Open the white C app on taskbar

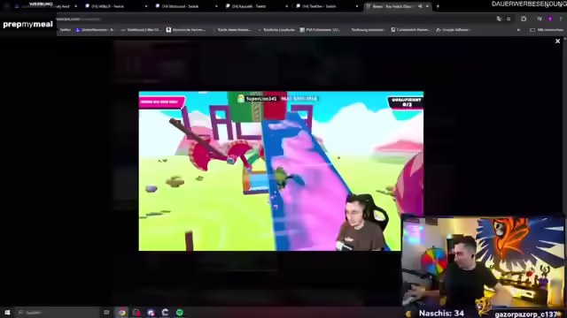pos(166,312)
